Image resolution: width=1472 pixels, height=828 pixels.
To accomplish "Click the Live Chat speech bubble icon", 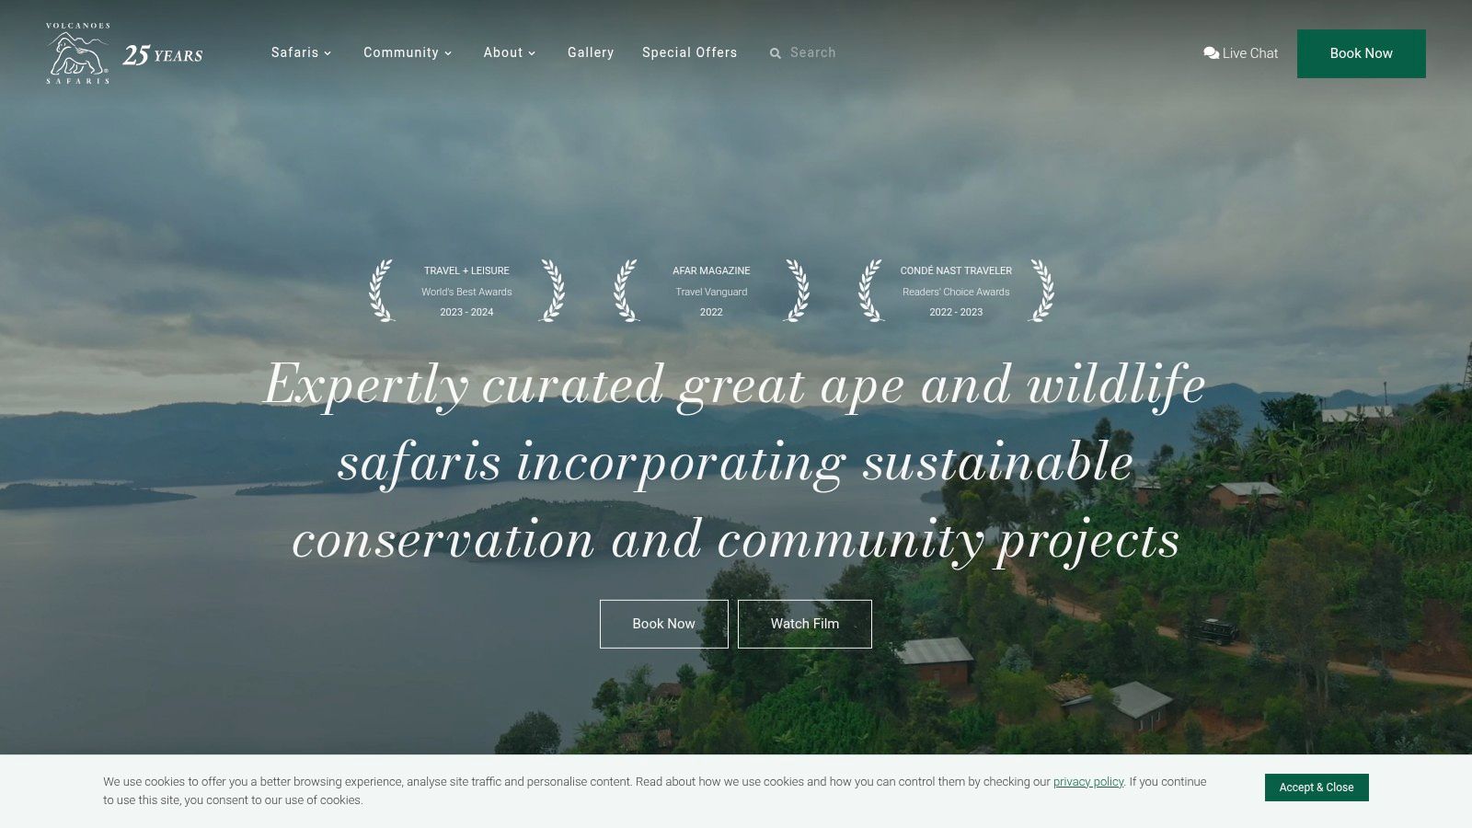I will 1210,53.
